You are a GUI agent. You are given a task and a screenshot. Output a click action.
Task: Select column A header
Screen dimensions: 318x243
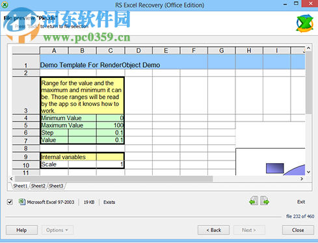pos(54,51)
